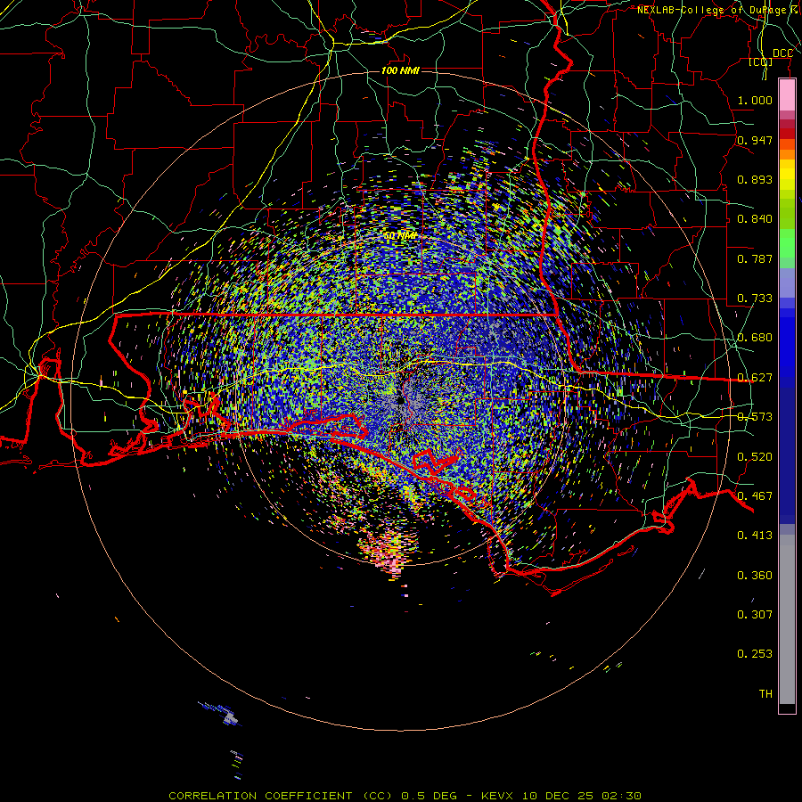Click the TH threshold legend label

point(765,694)
